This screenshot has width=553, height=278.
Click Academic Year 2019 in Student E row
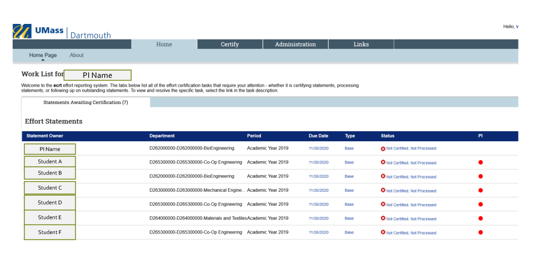(268, 219)
